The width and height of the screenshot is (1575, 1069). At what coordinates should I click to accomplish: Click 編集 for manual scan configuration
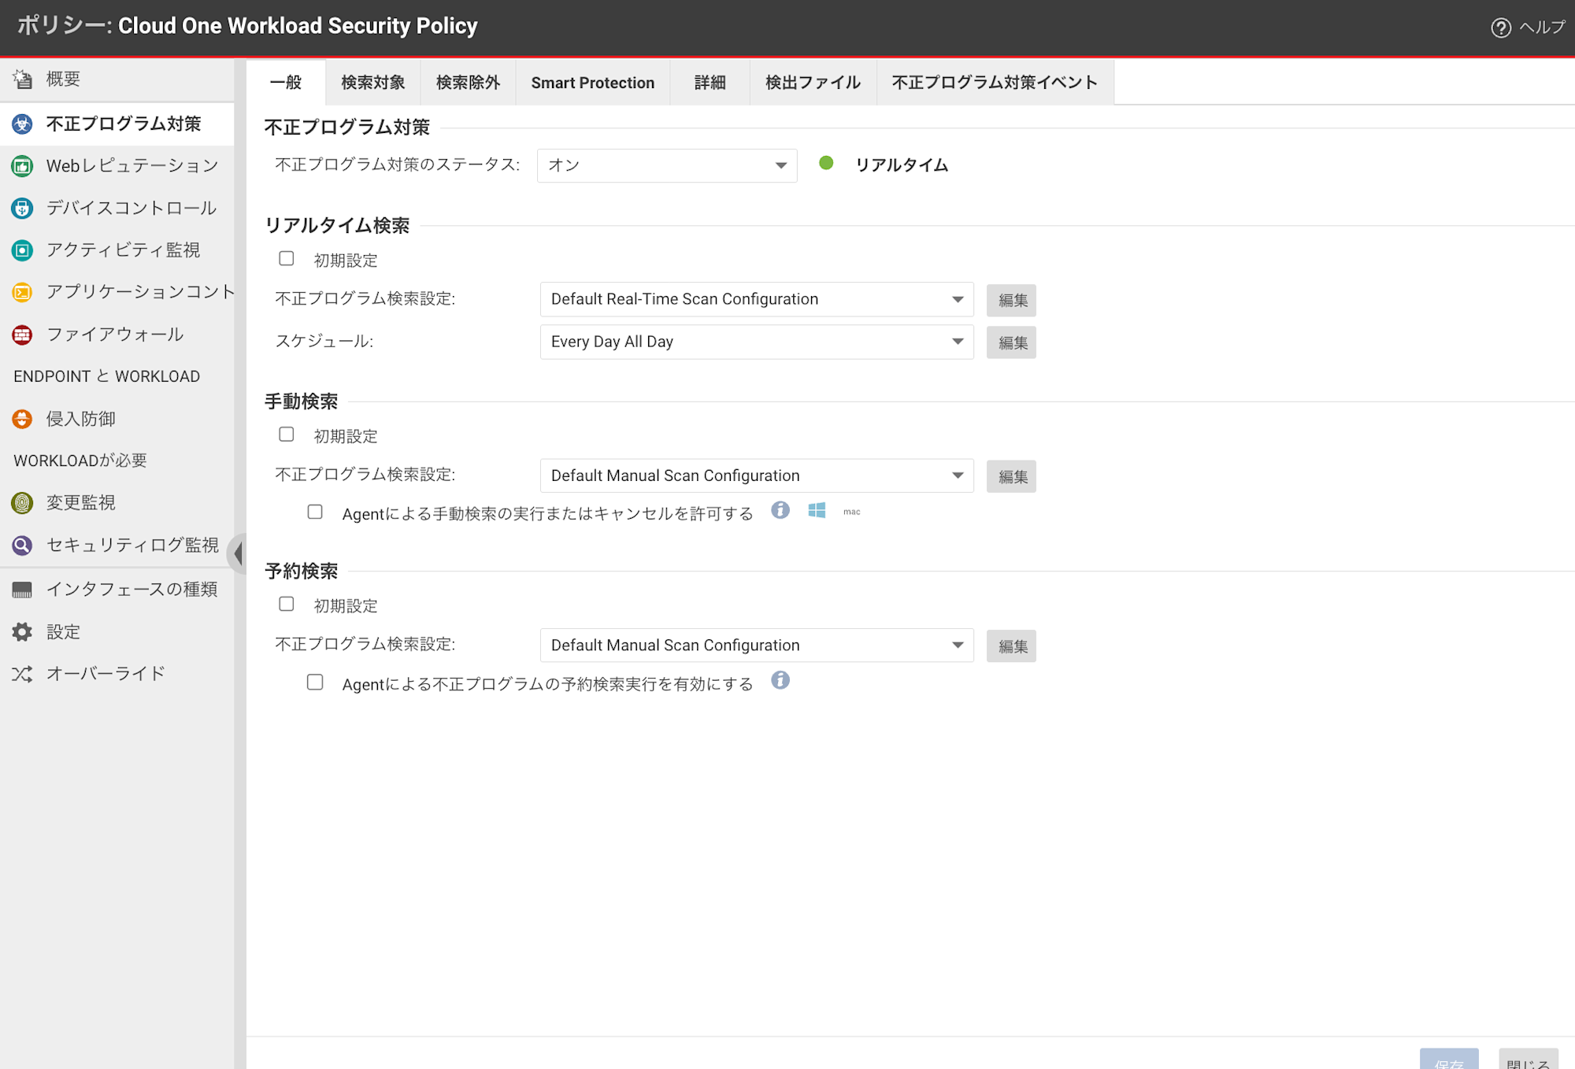1012,476
